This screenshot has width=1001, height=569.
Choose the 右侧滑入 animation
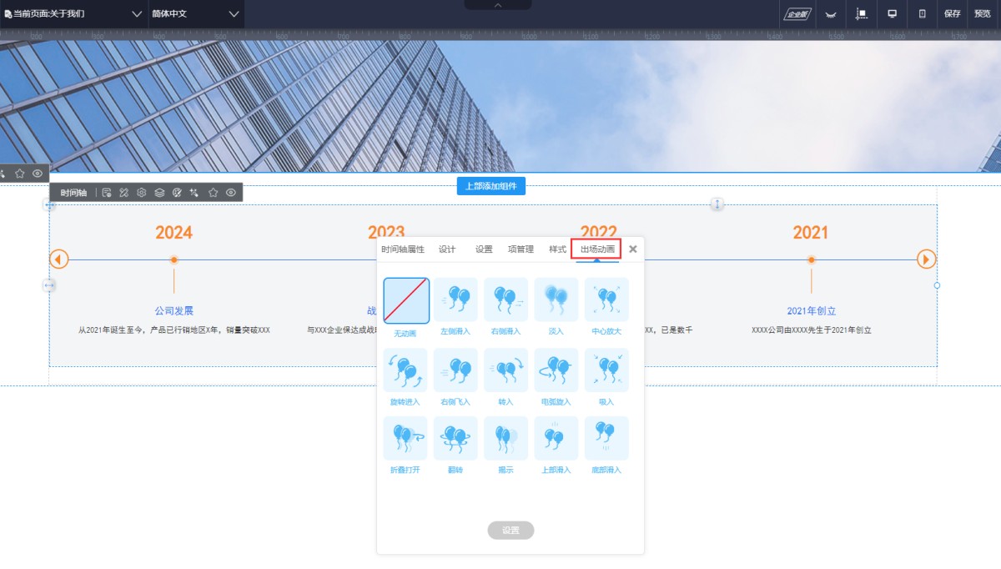pyautogui.click(x=506, y=300)
